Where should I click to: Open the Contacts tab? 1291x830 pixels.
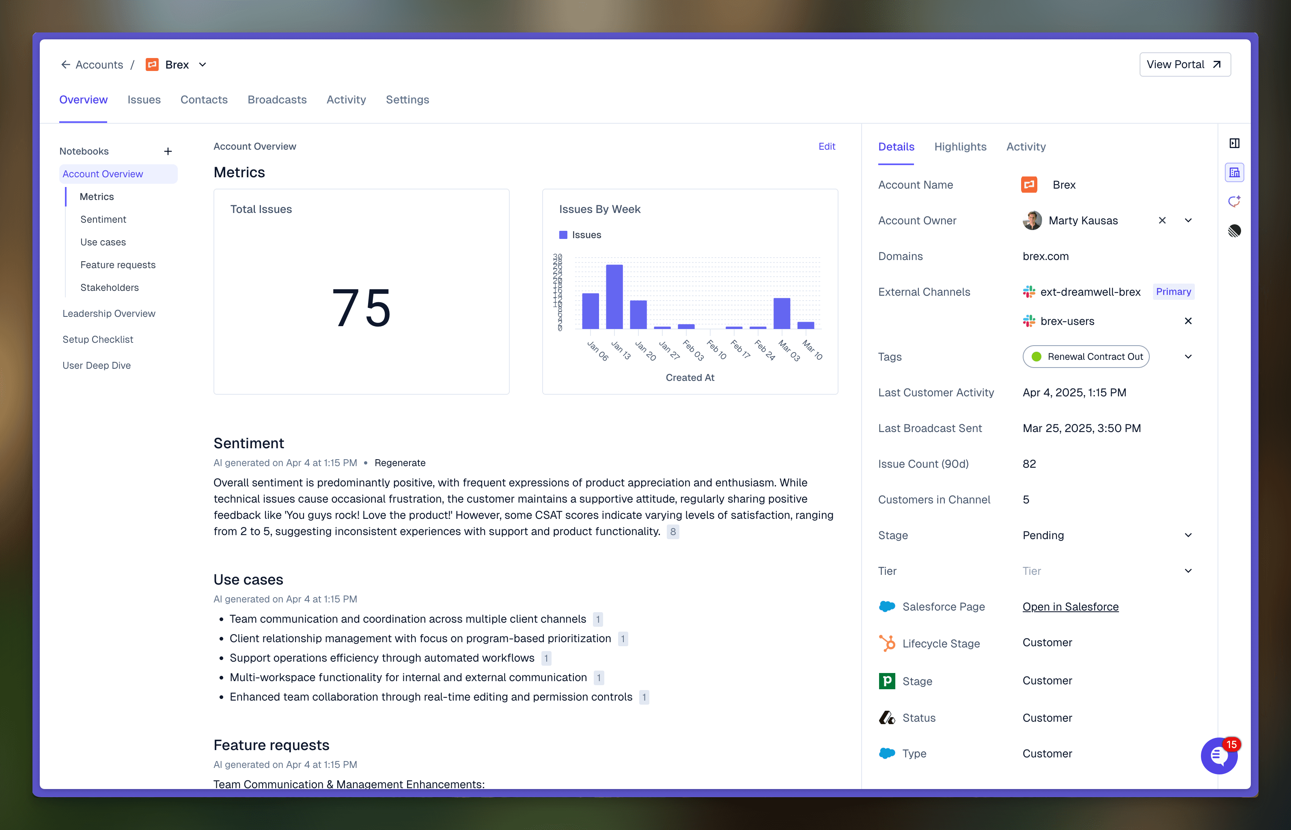204,100
